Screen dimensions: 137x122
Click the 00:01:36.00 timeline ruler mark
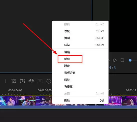tap(45, 90)
